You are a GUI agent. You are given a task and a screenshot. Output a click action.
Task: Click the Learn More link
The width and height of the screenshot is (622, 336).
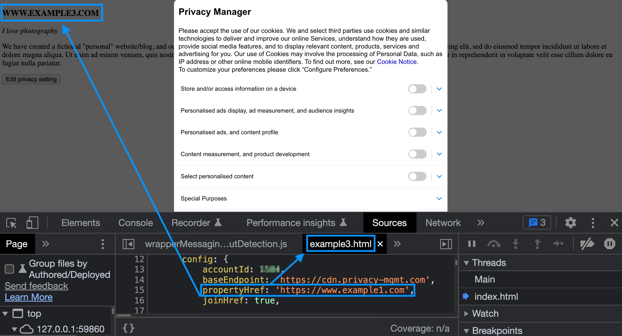29,297
